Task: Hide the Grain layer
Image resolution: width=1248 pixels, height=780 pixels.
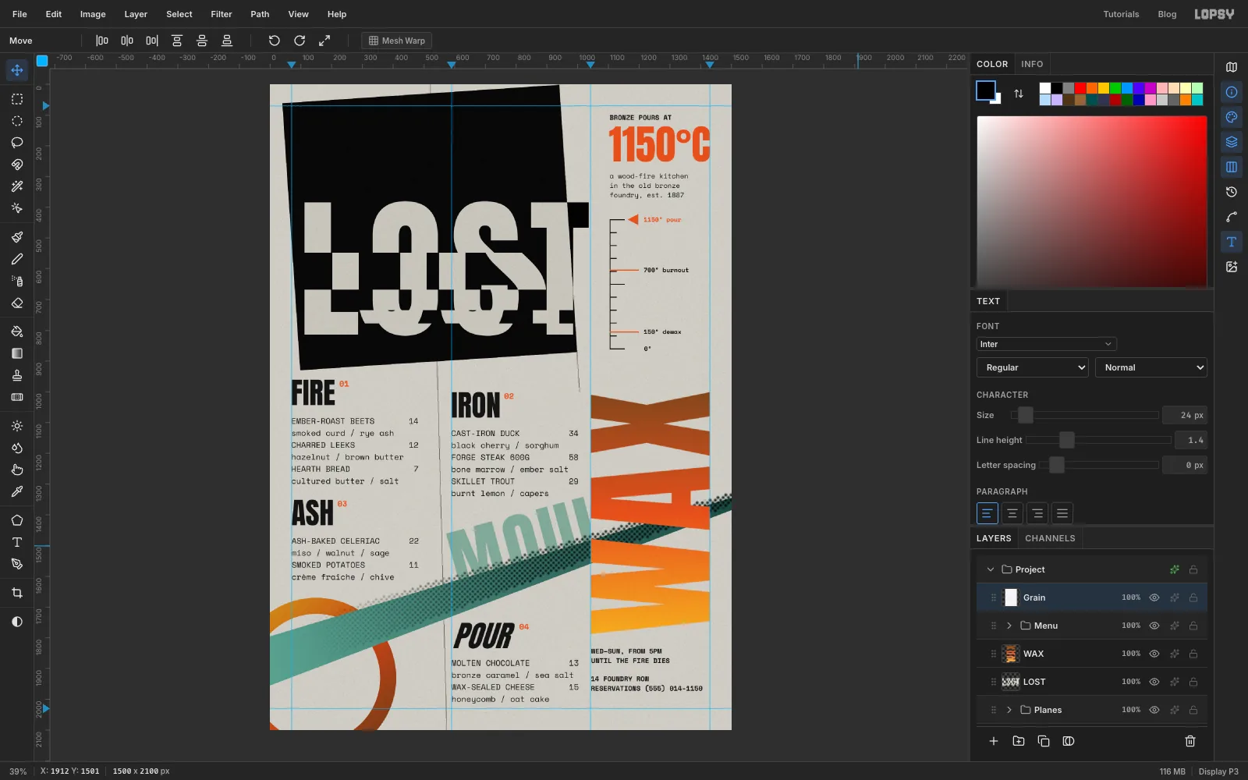Action: [x=1154, y=597]
